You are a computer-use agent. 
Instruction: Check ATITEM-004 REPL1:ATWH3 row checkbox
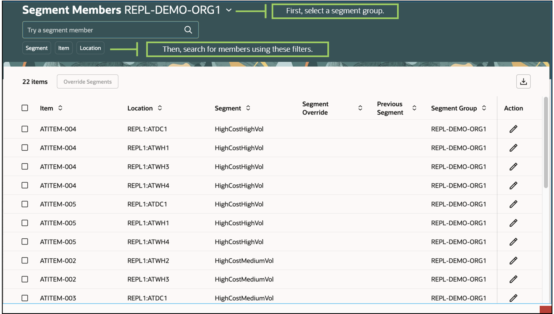(25, 167)
